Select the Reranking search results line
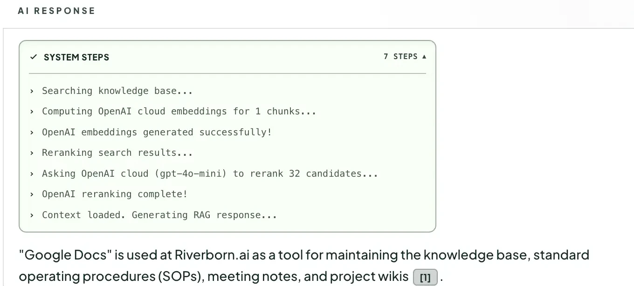Screen dimensions: 634x286 pos(117,153)
